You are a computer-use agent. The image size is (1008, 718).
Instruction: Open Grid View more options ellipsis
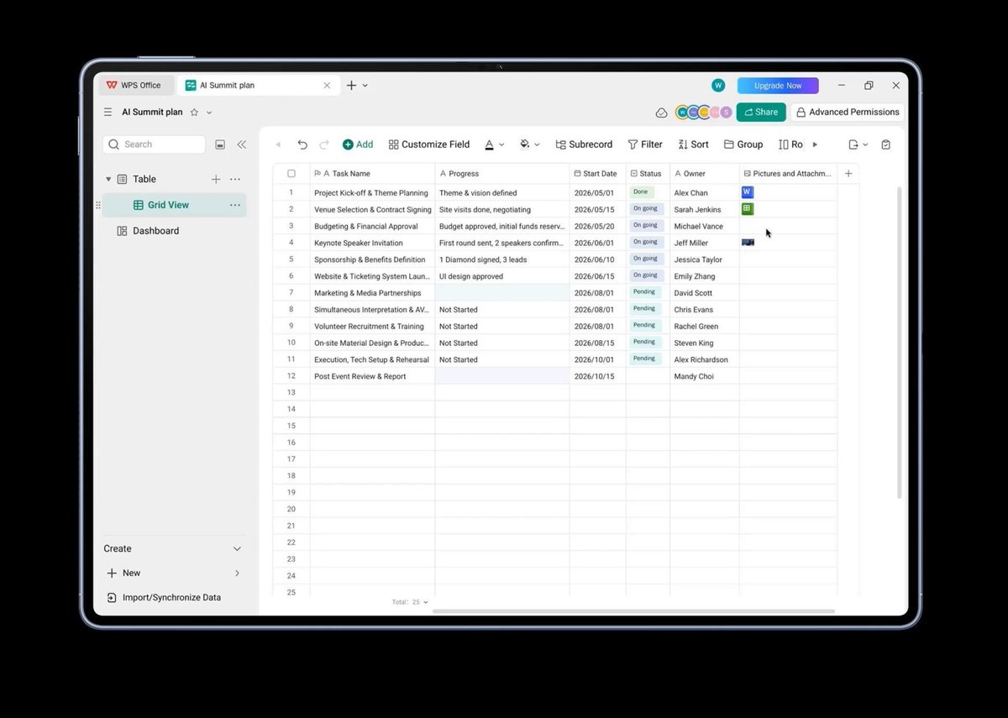tap(235, 205)
